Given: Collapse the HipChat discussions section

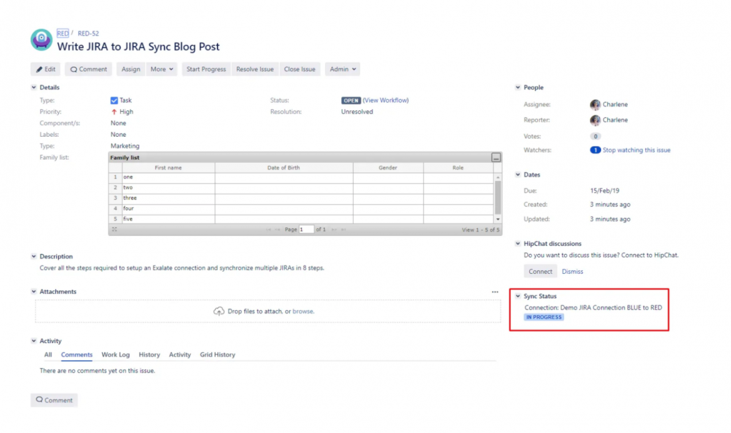Looking at the screenshot, I should [x=517, y=243].
